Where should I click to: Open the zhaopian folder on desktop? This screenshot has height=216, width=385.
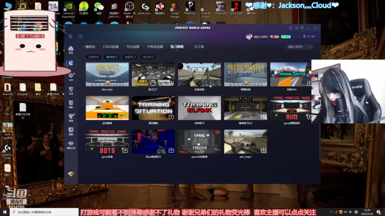click(23, 89)
